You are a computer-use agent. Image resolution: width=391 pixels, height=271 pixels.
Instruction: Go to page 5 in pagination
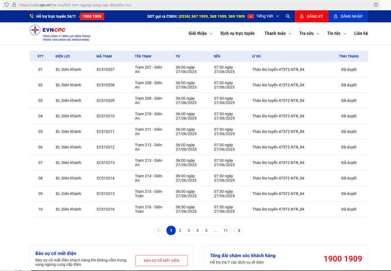click(206, 231)
